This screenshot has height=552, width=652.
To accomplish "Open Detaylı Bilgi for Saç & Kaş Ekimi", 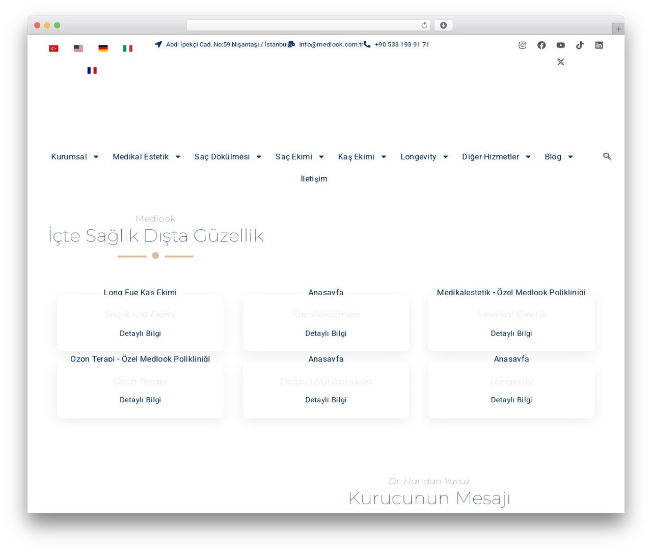I will (x=140, y=334).
